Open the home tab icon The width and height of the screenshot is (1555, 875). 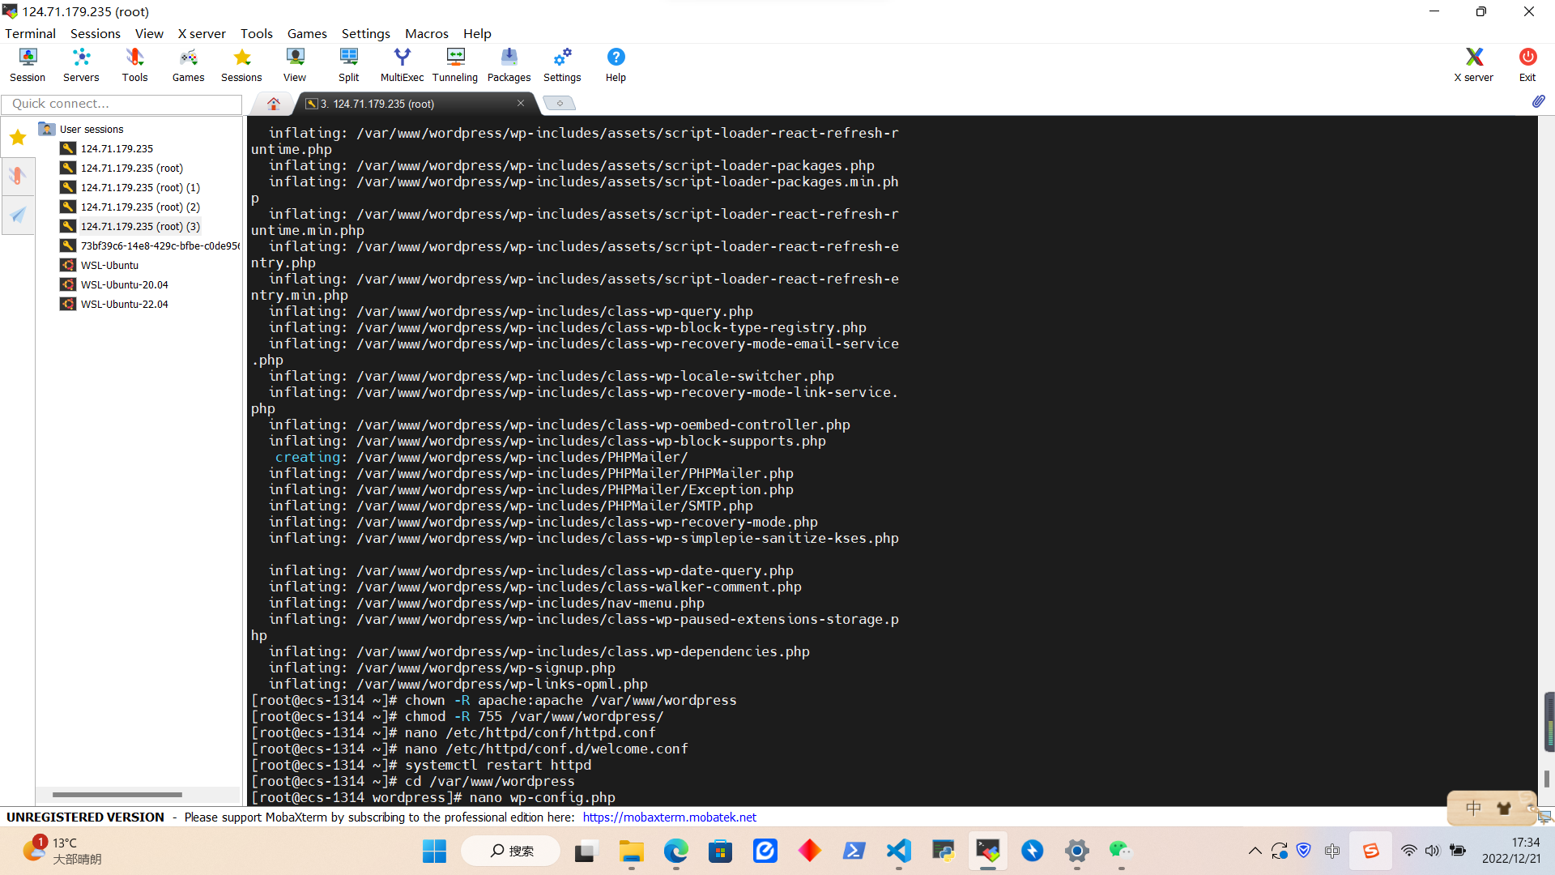pos(274,104)
